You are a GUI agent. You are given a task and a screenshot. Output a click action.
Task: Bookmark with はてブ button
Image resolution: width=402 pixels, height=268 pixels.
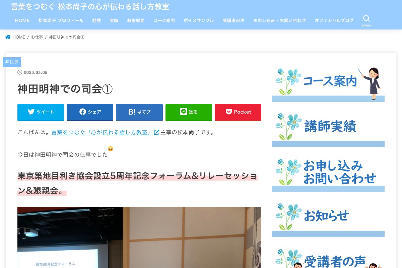tap(139, 112)
